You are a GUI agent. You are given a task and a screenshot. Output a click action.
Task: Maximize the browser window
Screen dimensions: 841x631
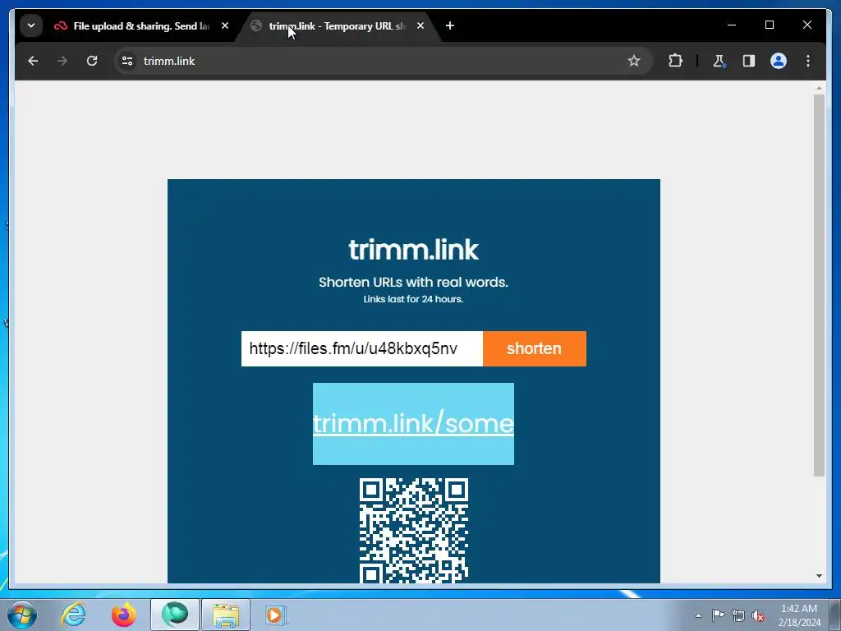coord(769,25)
